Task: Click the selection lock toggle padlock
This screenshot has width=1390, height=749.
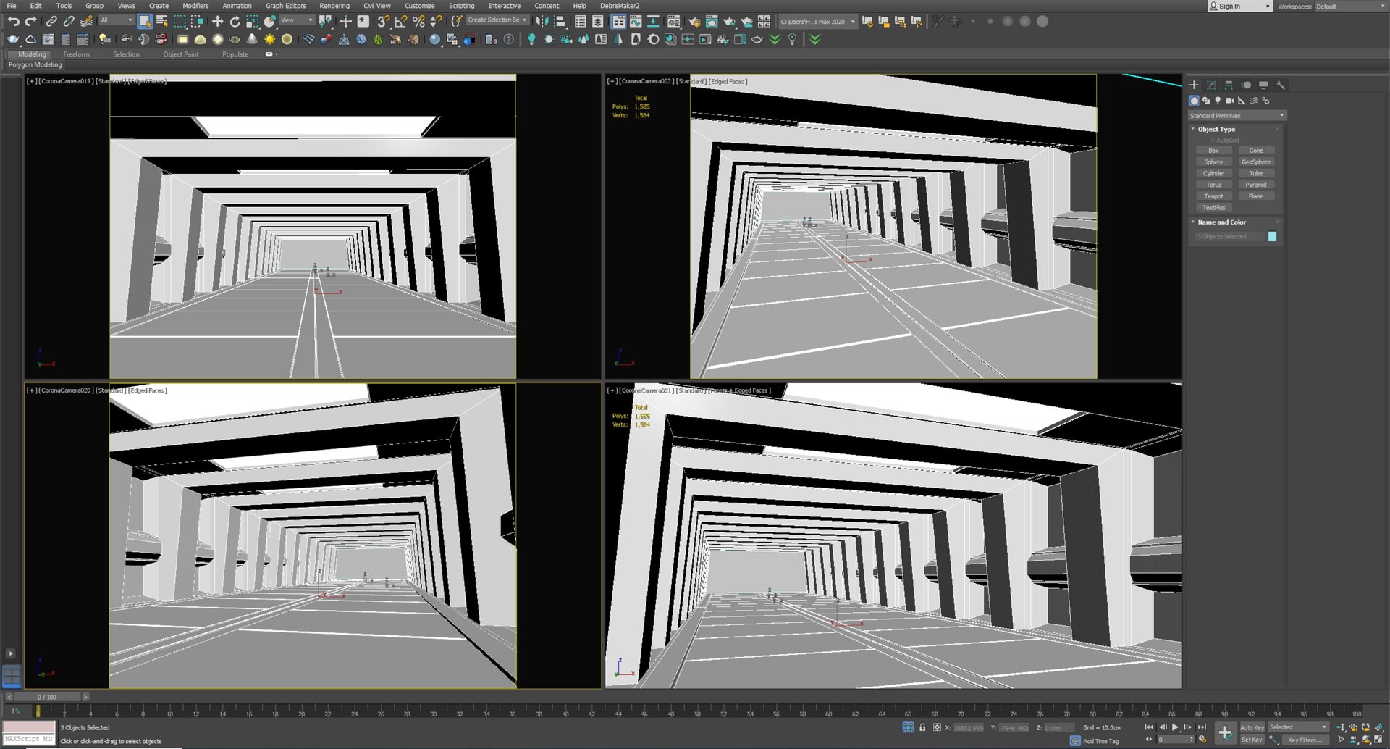Action: tap(922, 727)
